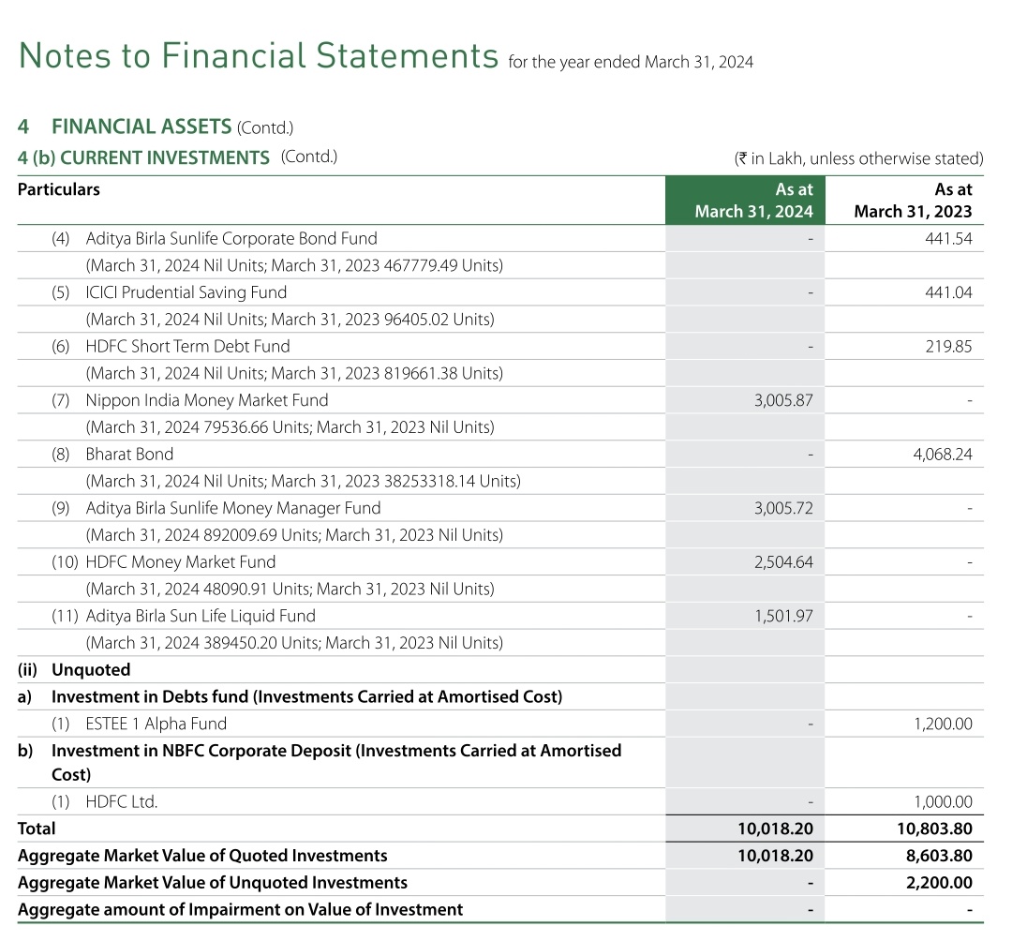Click the units line mentioning 79536.66 Units
Image resolution: width=1012 pixels, height=941 pixels.
(290, 427)
